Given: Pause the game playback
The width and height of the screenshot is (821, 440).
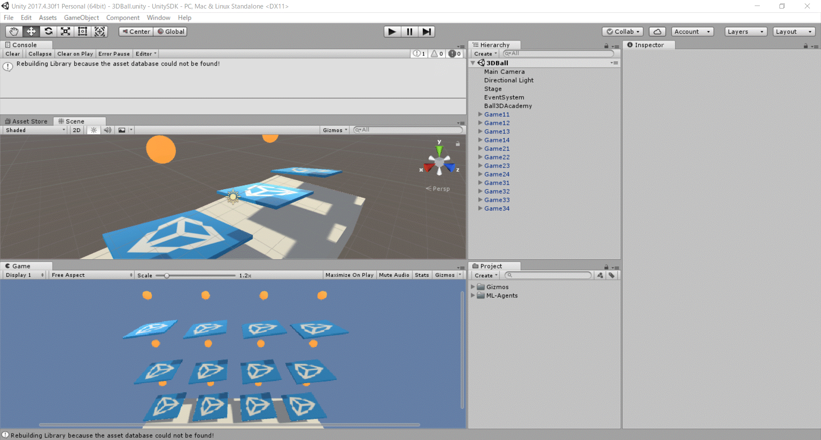Looking at the screenshot, I should (409, 32).
